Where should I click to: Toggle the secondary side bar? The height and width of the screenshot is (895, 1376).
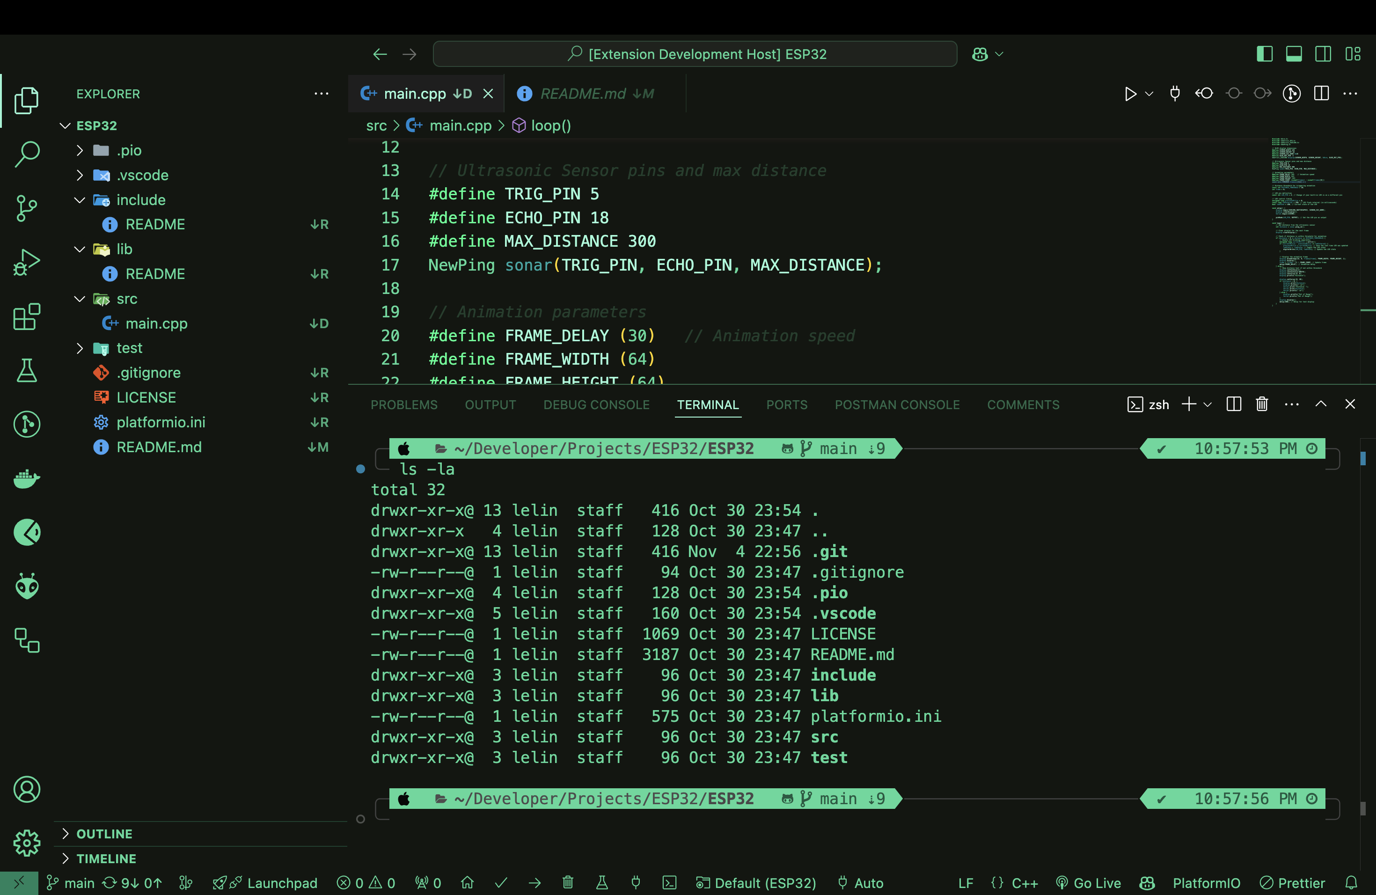(1323, 54)
